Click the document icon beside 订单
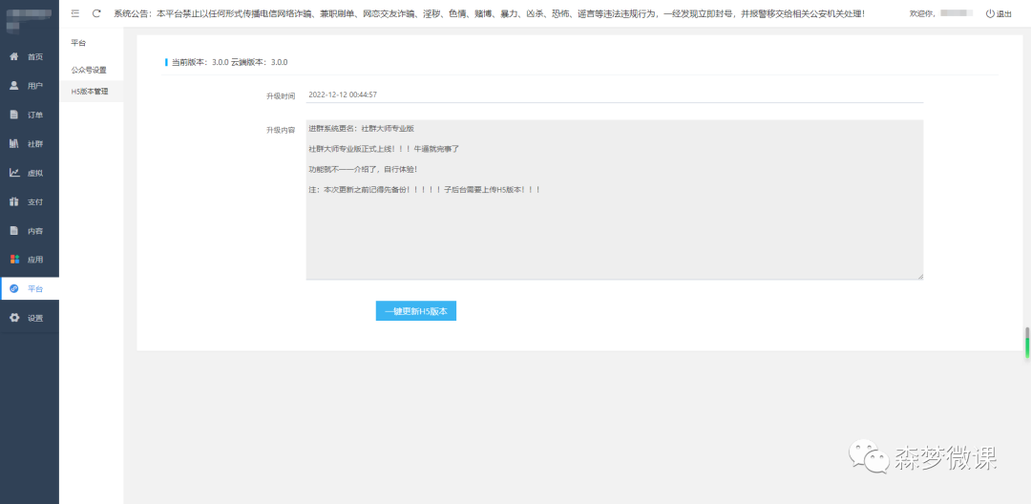The height and width of the screenshot is (504, 1031). tap(13, 115)
